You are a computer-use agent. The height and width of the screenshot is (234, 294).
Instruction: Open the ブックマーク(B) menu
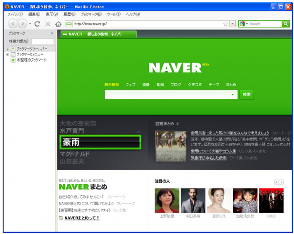(91, 14)
